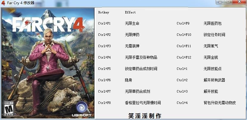
Task: Click the 锁定草药合成剂时间 label
Action: (141, 69)
